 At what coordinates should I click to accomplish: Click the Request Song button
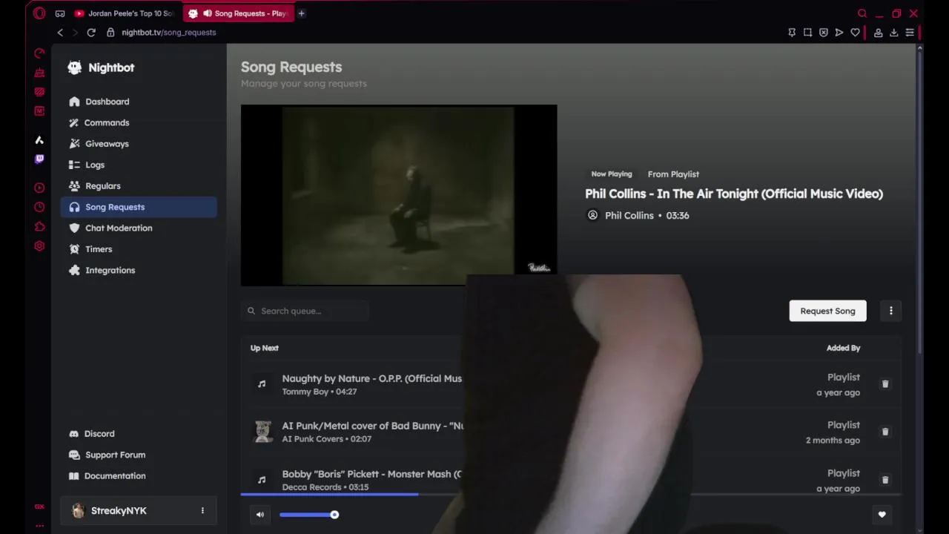827,311
